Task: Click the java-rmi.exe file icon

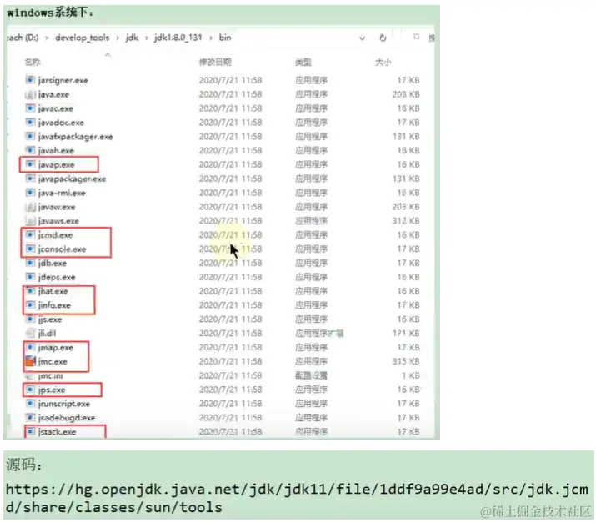Action: click(x=30, y=193)
